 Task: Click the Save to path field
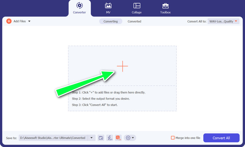[x=52, y=138]
